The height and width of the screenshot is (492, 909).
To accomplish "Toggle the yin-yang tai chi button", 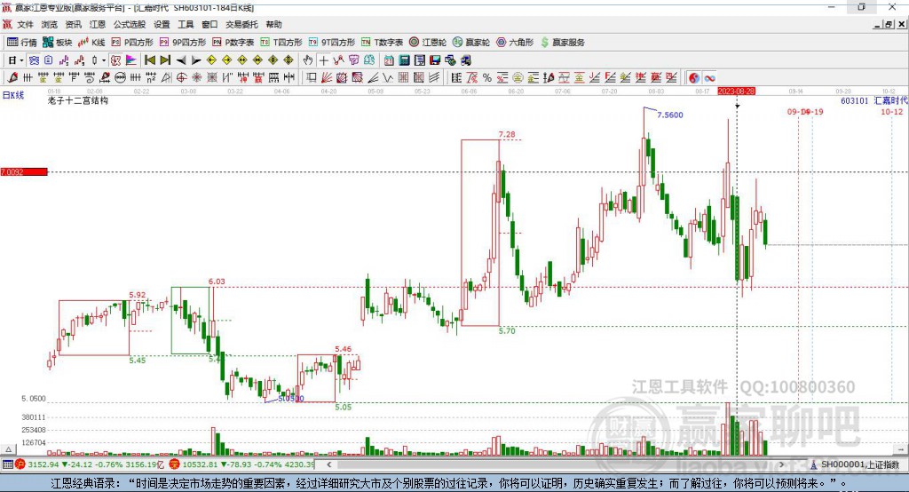I will pyautogui.click(x=694, y=78).
